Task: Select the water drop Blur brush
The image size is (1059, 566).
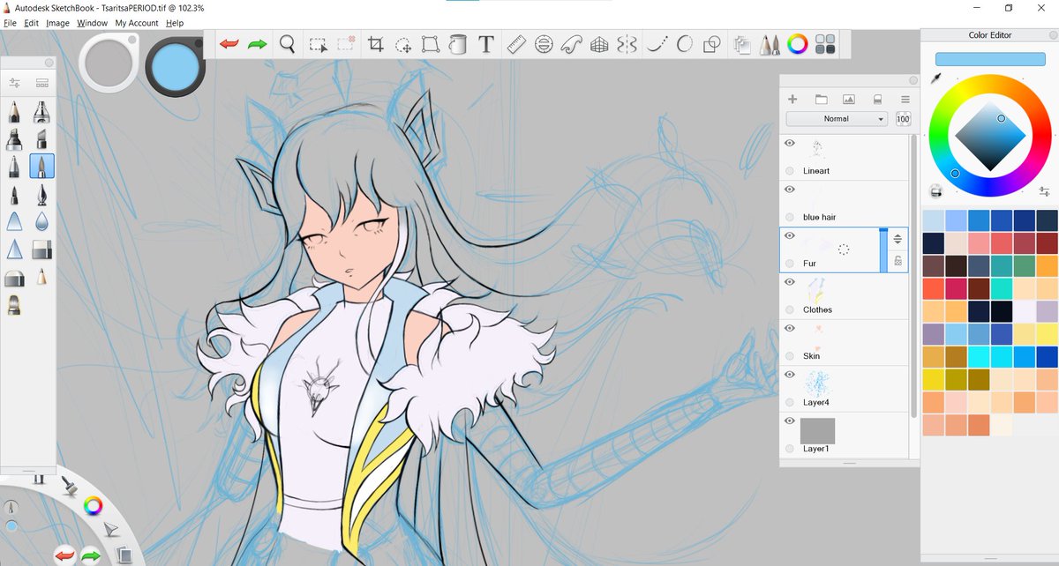Action: [41, 220]
